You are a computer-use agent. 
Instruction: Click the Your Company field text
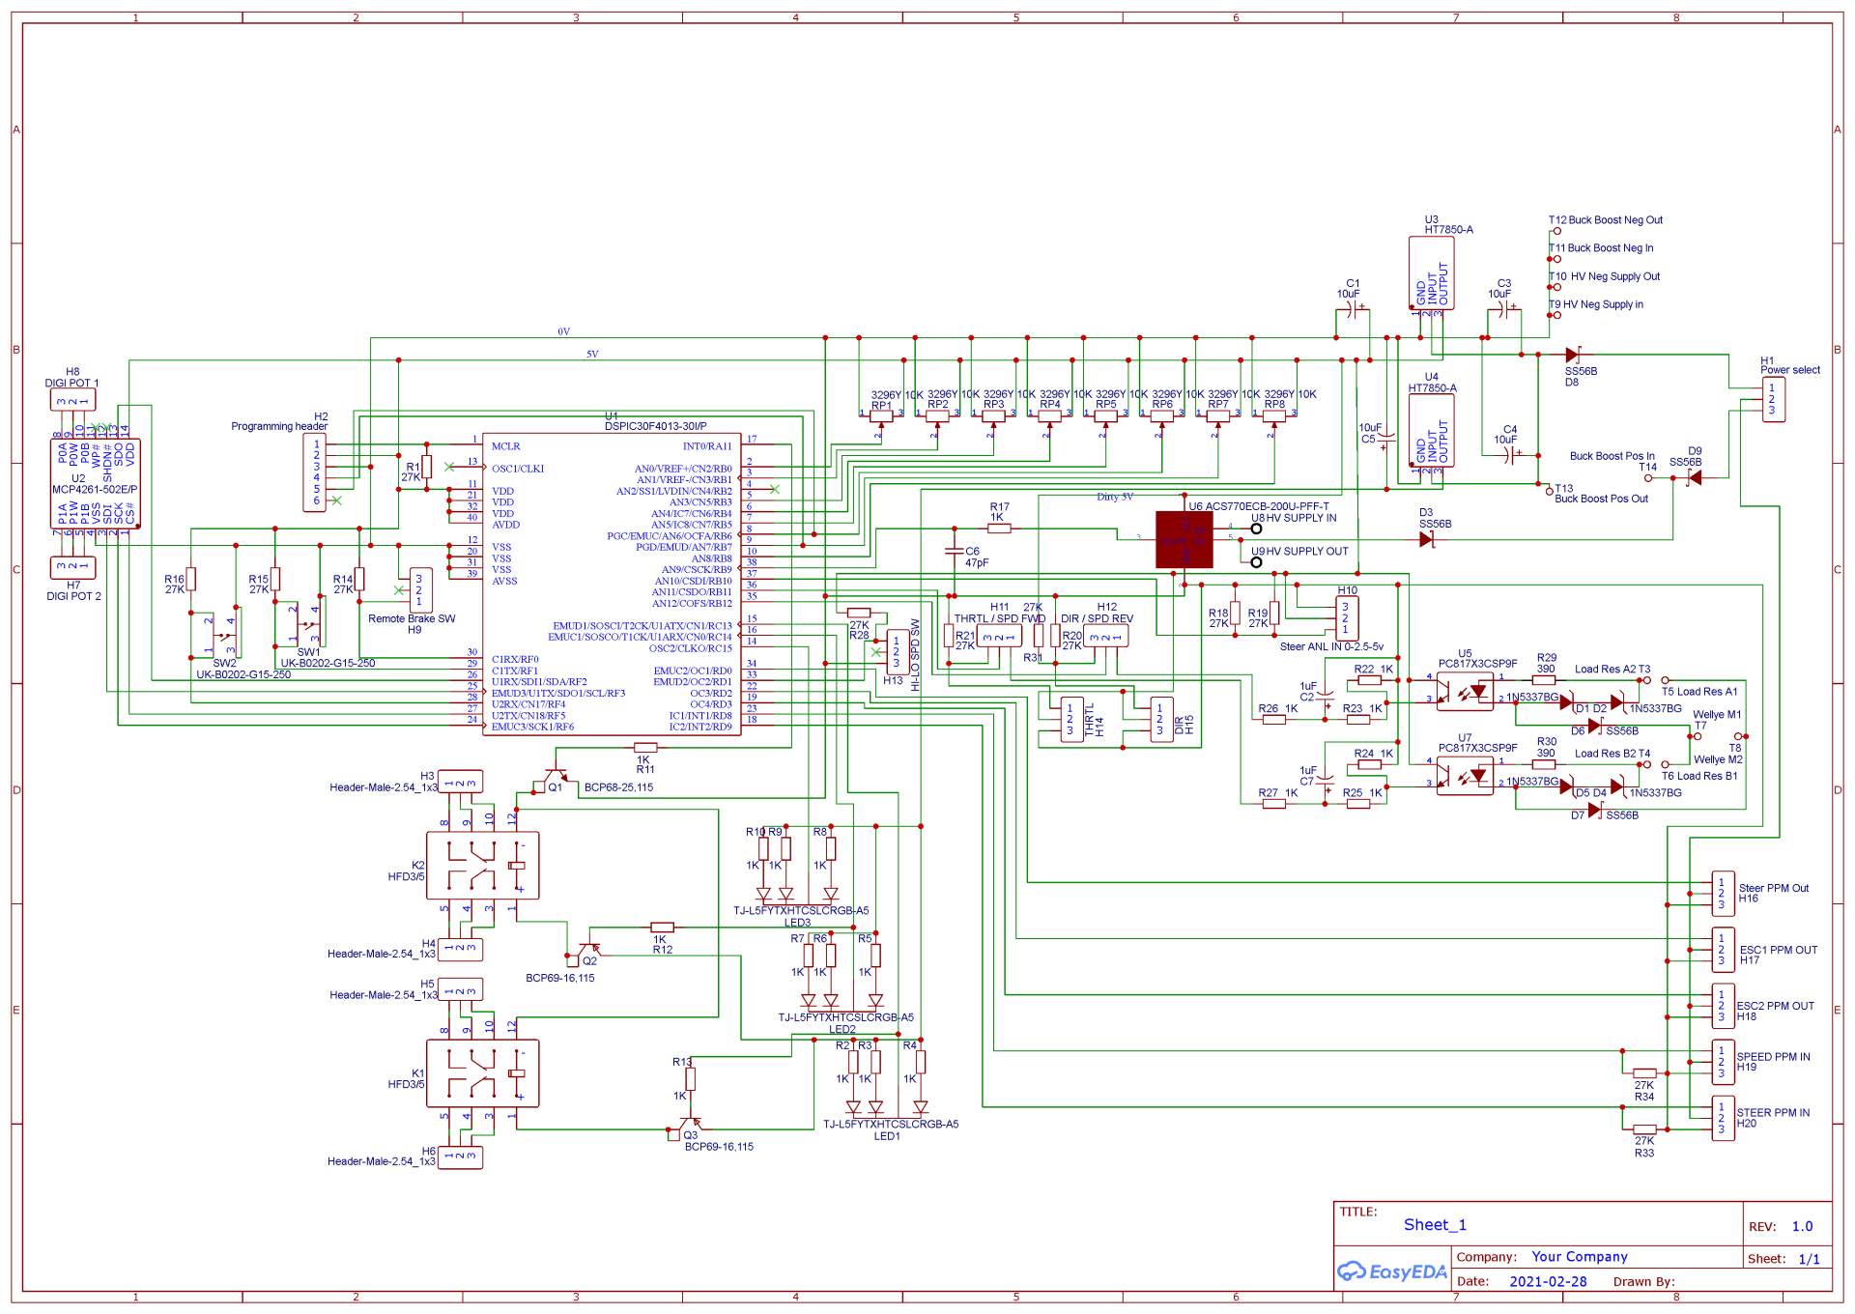click(1579, 1257)
